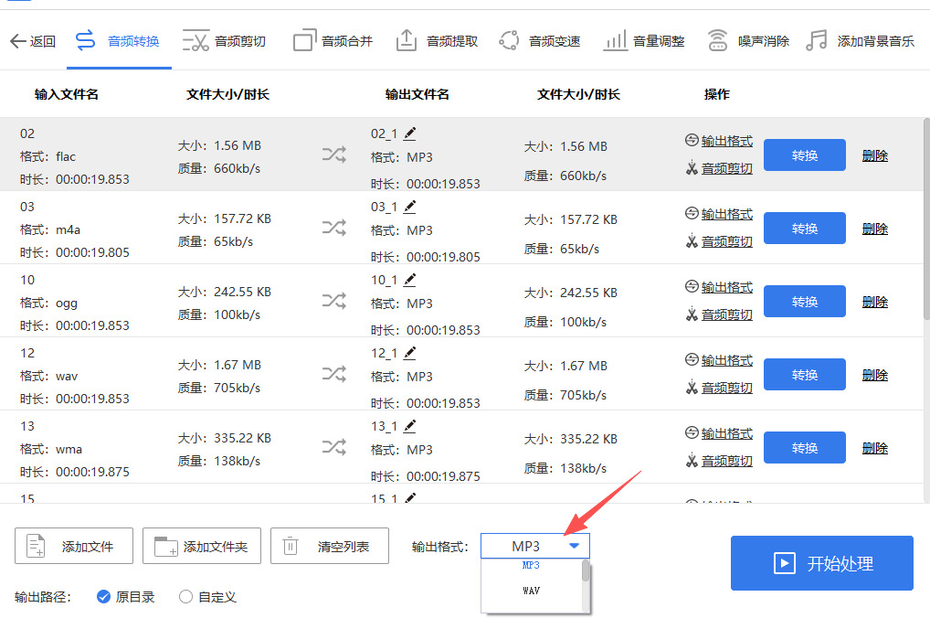This screenshot has height=618, width=930.
Task: Switch to the 音量调整 tab
Action: coord(643,41)
